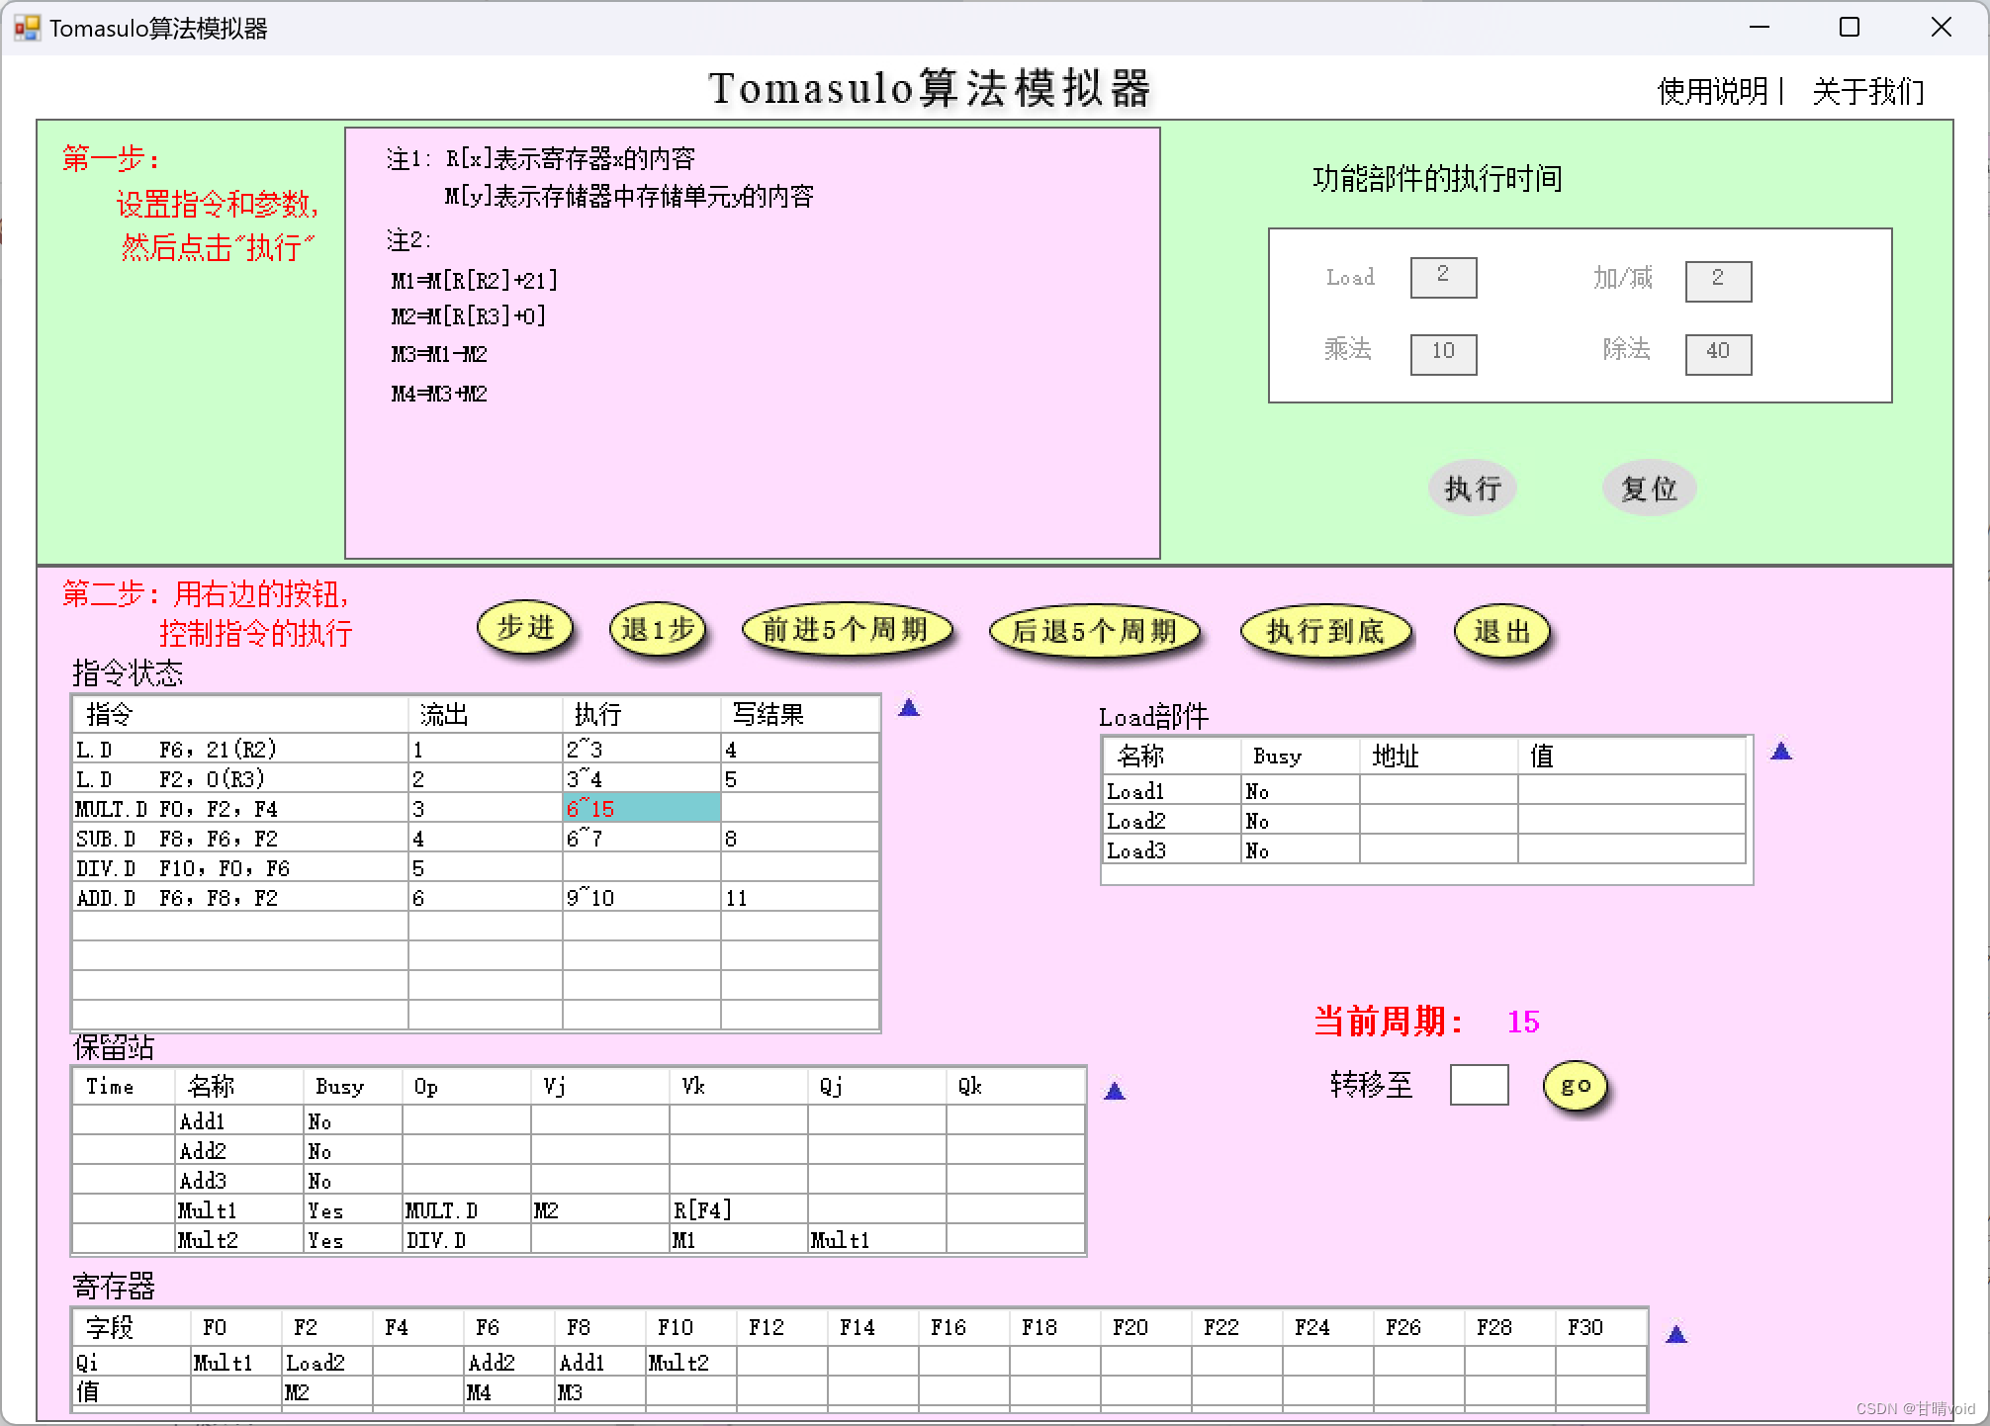The image size is (1990, 1426).
Task: Select the MULT.D F0, F2, F4 instruction row
Action: (476, 808)
